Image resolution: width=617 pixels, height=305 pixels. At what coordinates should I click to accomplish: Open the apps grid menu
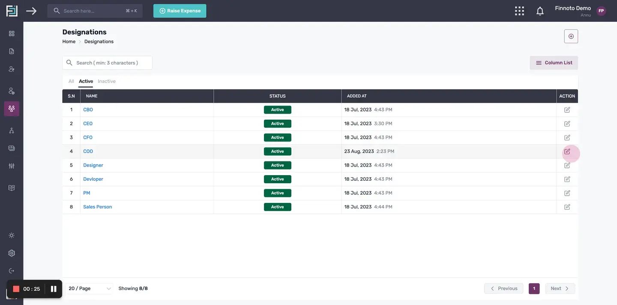coord(519,11)
